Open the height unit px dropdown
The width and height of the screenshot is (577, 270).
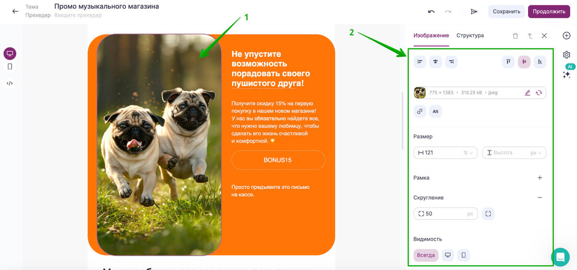click(x=536, y=153)
